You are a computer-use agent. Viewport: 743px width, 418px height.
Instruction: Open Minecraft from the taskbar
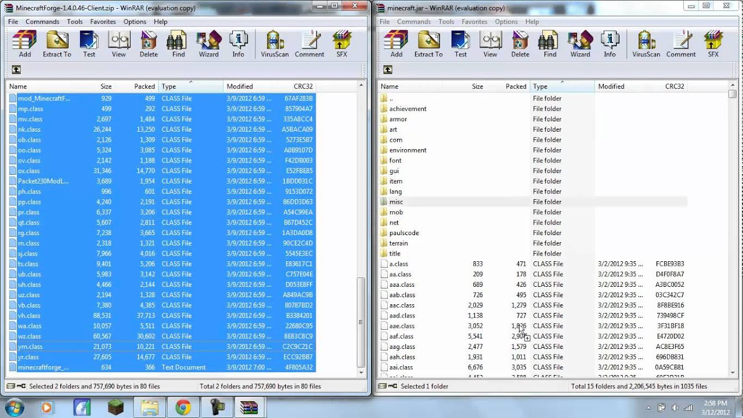pyautogui.click(x=116, y=408)
